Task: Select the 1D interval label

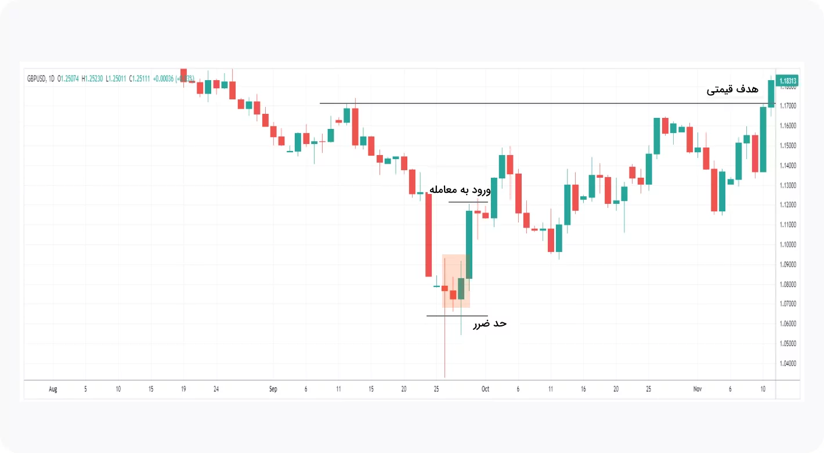Action: 51,78
